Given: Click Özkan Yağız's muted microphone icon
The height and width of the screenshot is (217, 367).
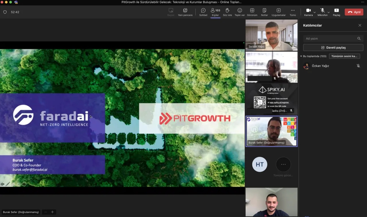Looking at the screenshot, I should coord(358,66).
